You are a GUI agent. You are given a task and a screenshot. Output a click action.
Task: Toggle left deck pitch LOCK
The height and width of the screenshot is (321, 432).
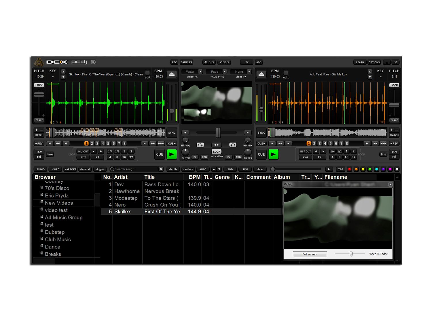click(x=39, y=85)
